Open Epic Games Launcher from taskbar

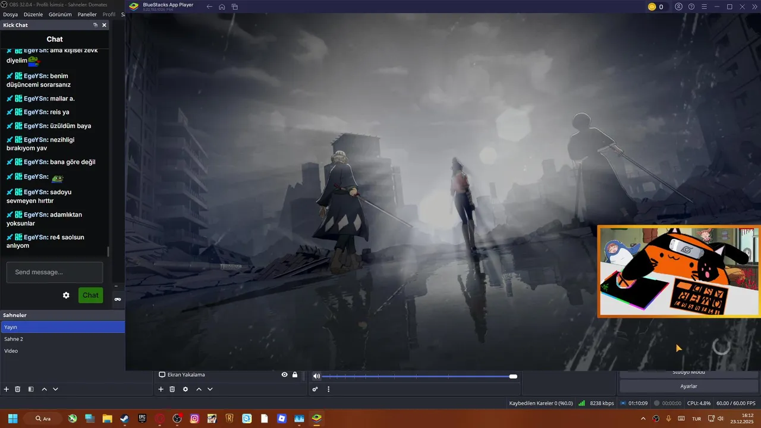click(142, 418)
